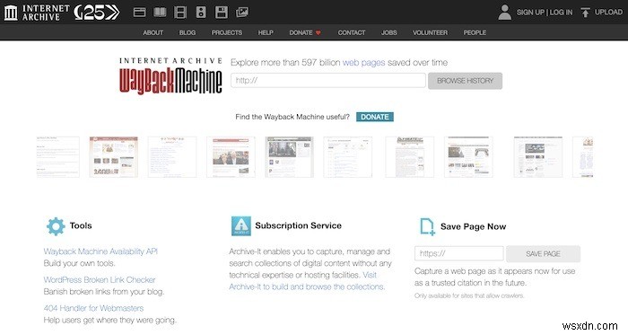Open the CONTACT menu item
628x335 pixels.
[352, 32]
